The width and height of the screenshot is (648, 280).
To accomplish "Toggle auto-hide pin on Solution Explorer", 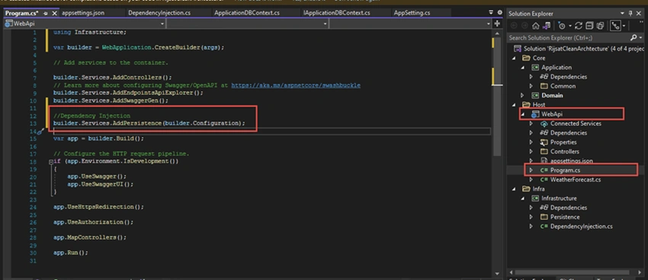I will (x=630, y=14).
